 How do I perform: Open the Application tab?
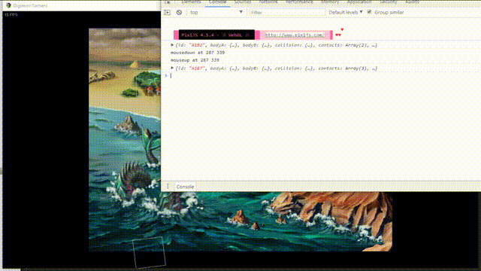tap(359, 2)
